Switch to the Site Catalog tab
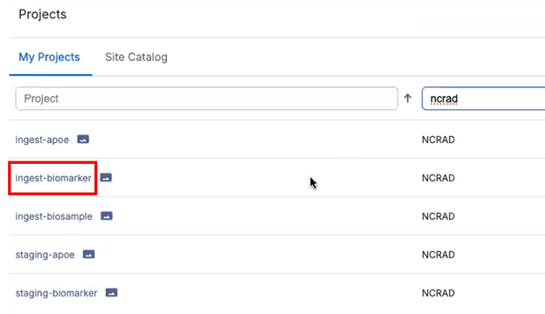This screenshot has width=545, height=314. 136,57
